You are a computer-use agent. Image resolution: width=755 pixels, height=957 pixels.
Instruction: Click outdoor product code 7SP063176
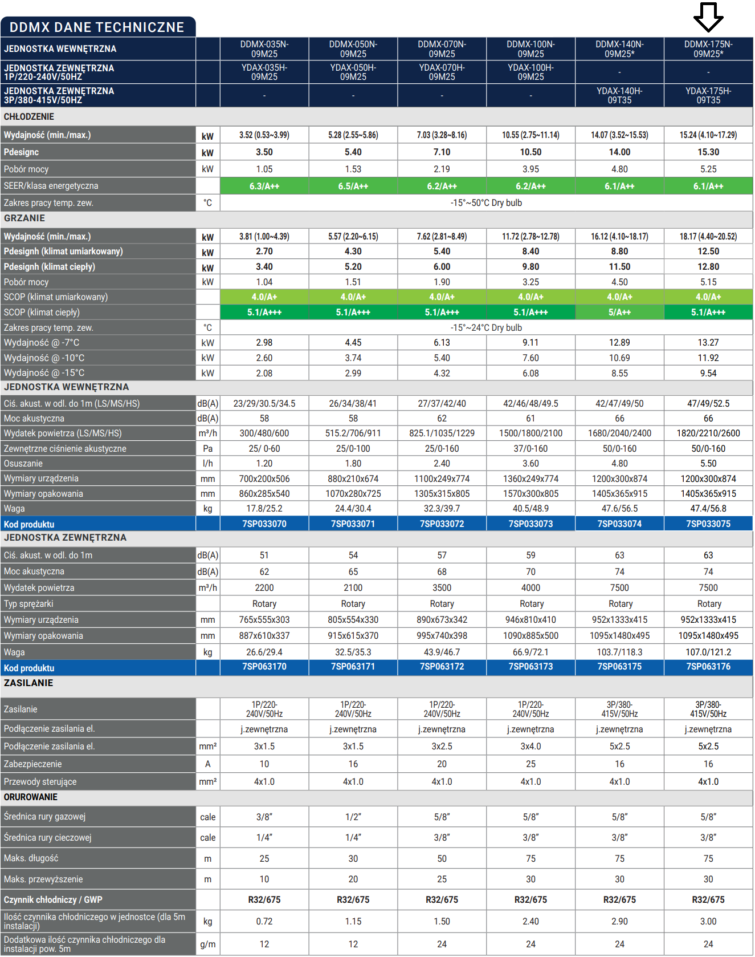(709, 667)
